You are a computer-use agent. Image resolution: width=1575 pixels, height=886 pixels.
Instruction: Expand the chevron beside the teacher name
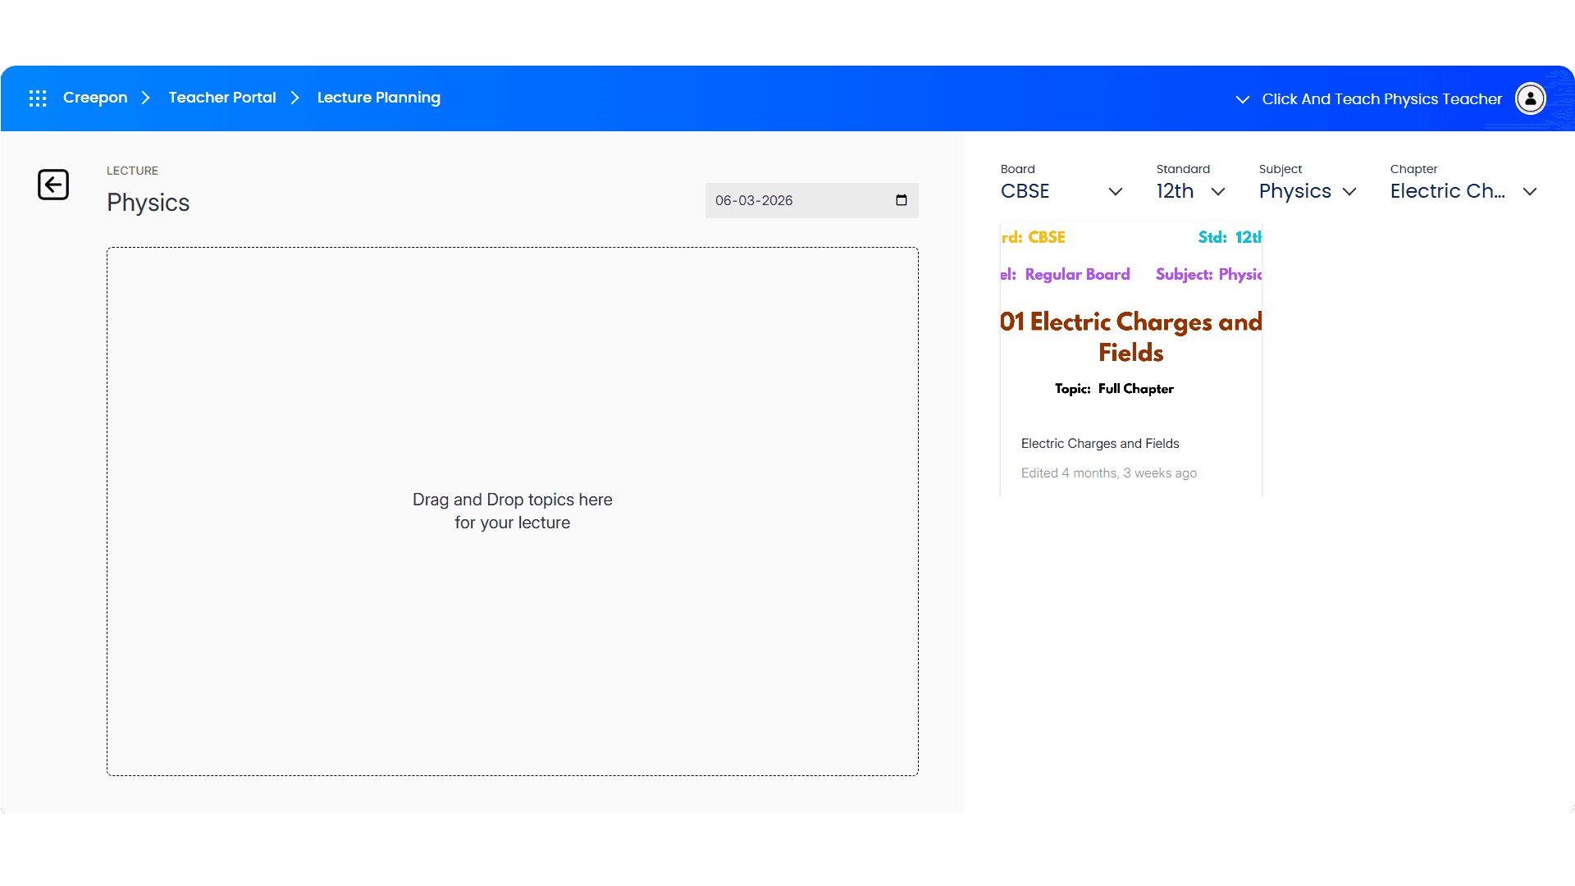pos(1242,99)
